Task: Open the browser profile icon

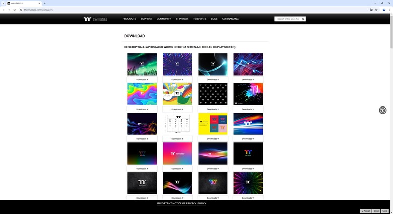Action: 384,10
